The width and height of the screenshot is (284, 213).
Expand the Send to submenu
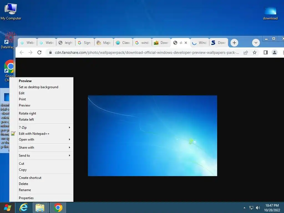45,155
